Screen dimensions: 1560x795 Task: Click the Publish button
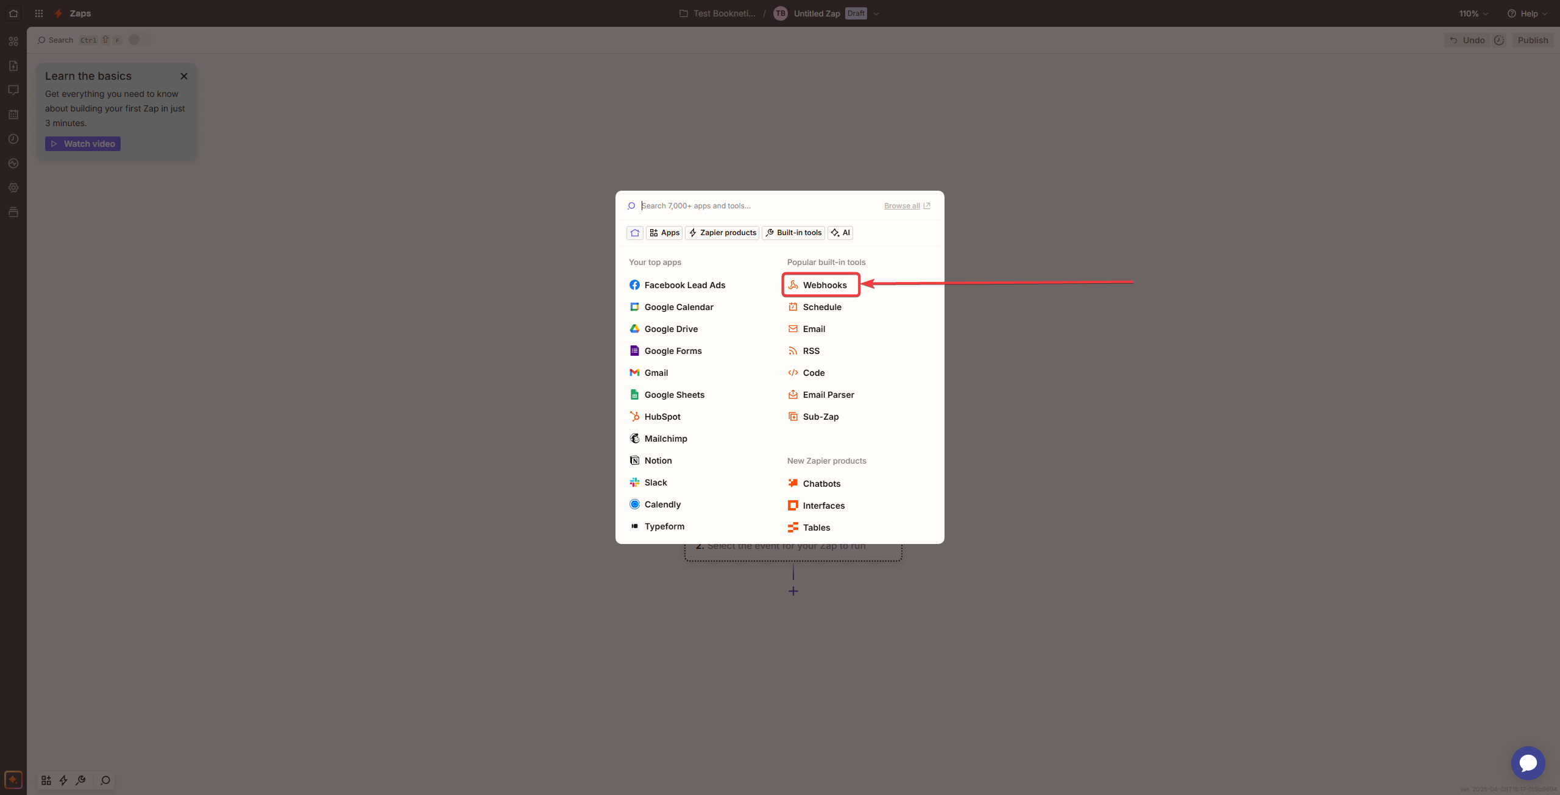pyautogui.click(x=1533, y=40)
